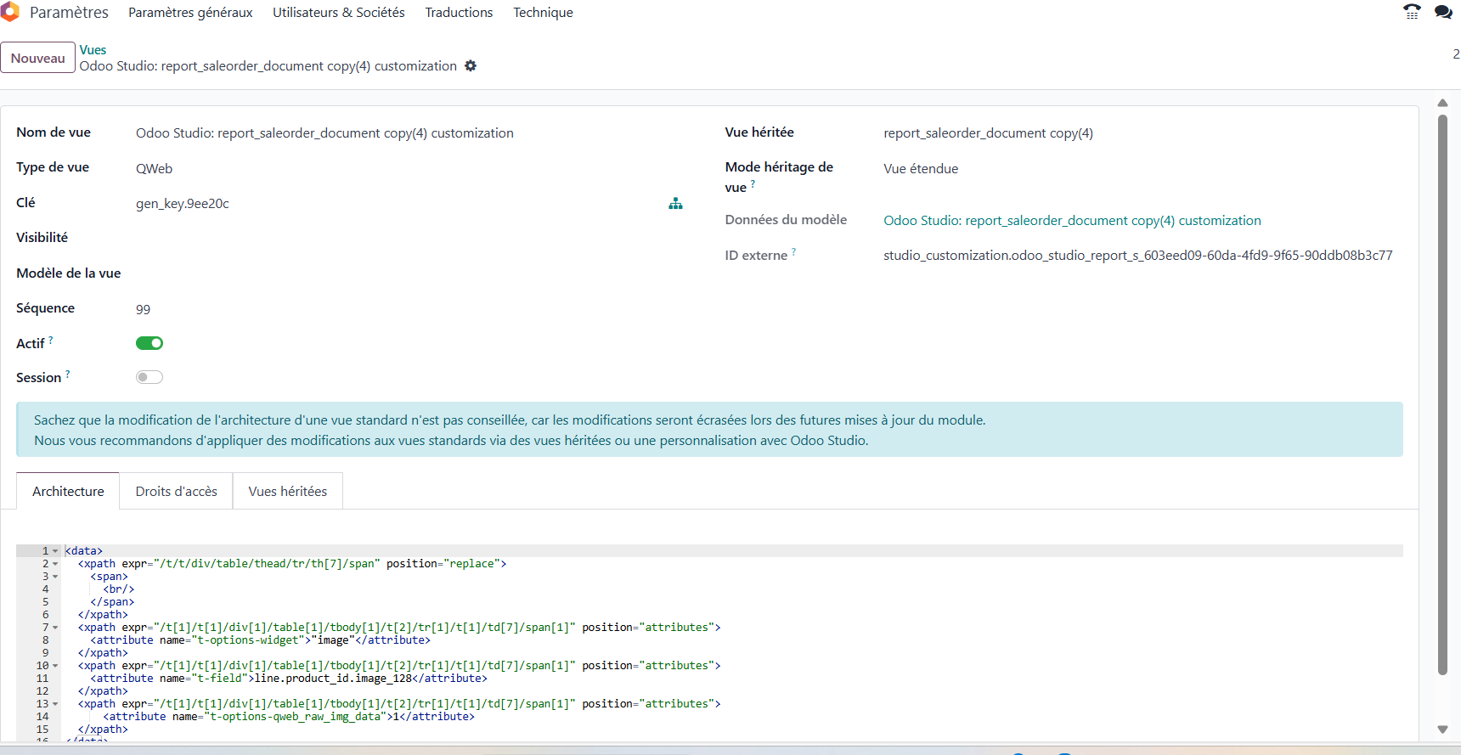Screen dimensions: 1461x755
Task: Open the gear actions menu beside view title
Action: (x=471, y=66)
